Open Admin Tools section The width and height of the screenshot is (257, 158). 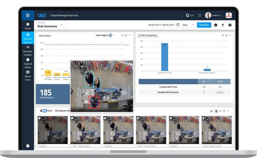click(x=28, y=76)
